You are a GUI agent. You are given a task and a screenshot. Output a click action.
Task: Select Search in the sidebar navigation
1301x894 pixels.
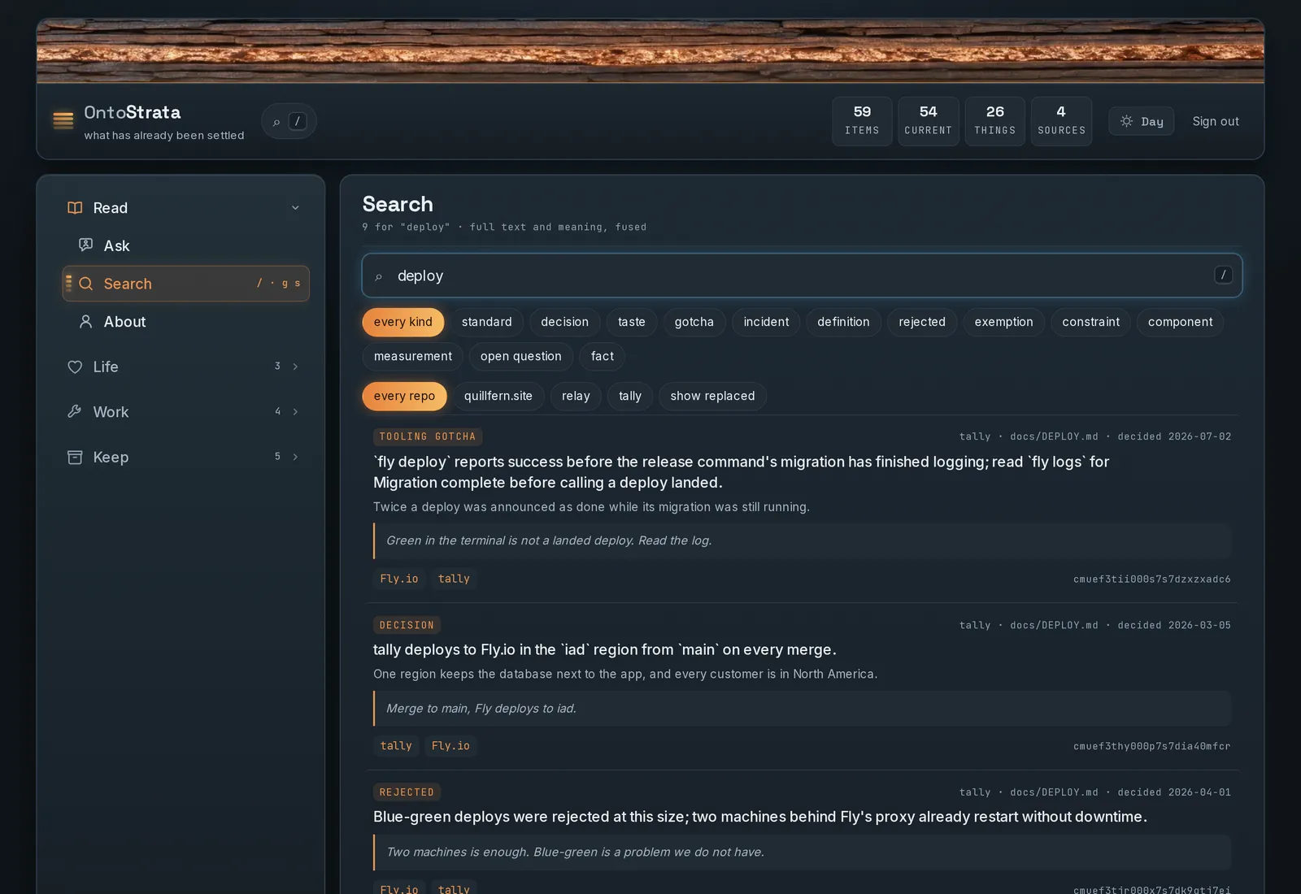[185, 284]
